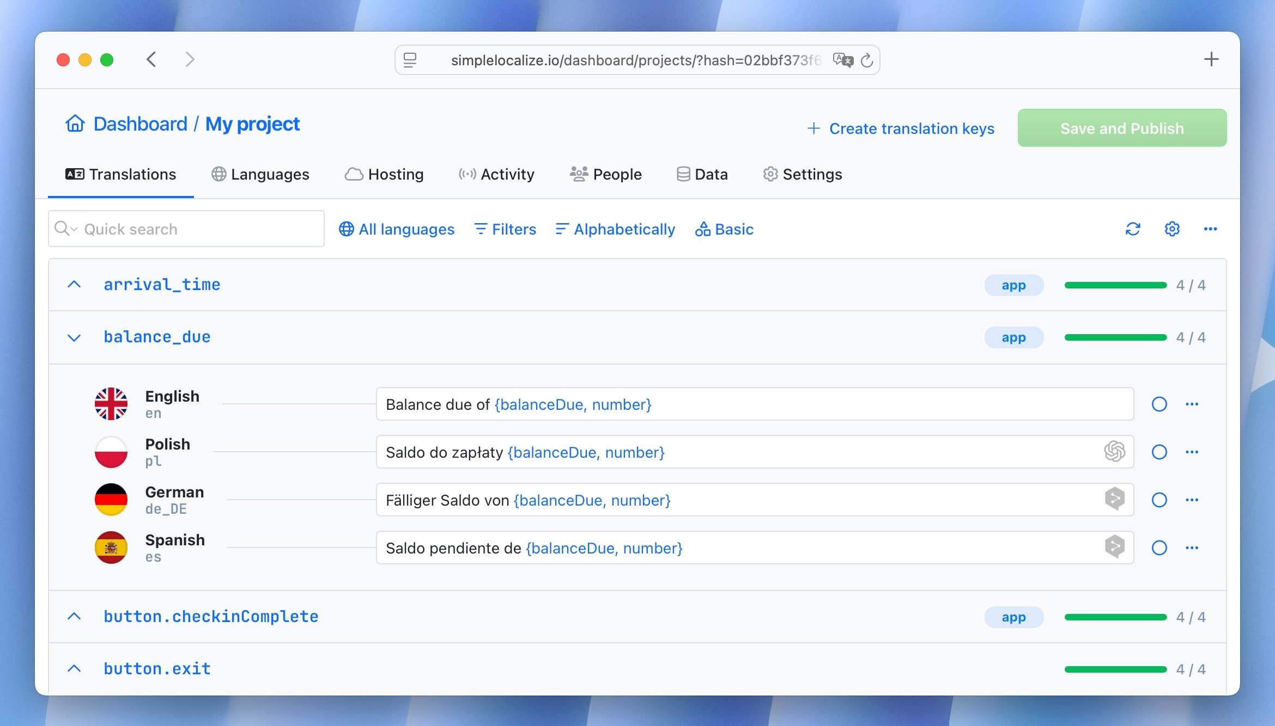This screenshot has width=1275, height=726.
Task: Open the editor settings gear icon
Action: click(1172, 229)
